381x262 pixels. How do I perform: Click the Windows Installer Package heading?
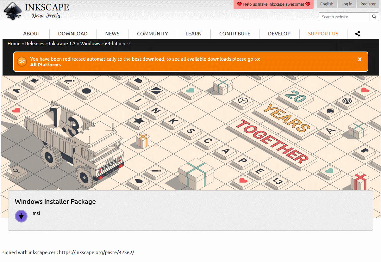55,201
